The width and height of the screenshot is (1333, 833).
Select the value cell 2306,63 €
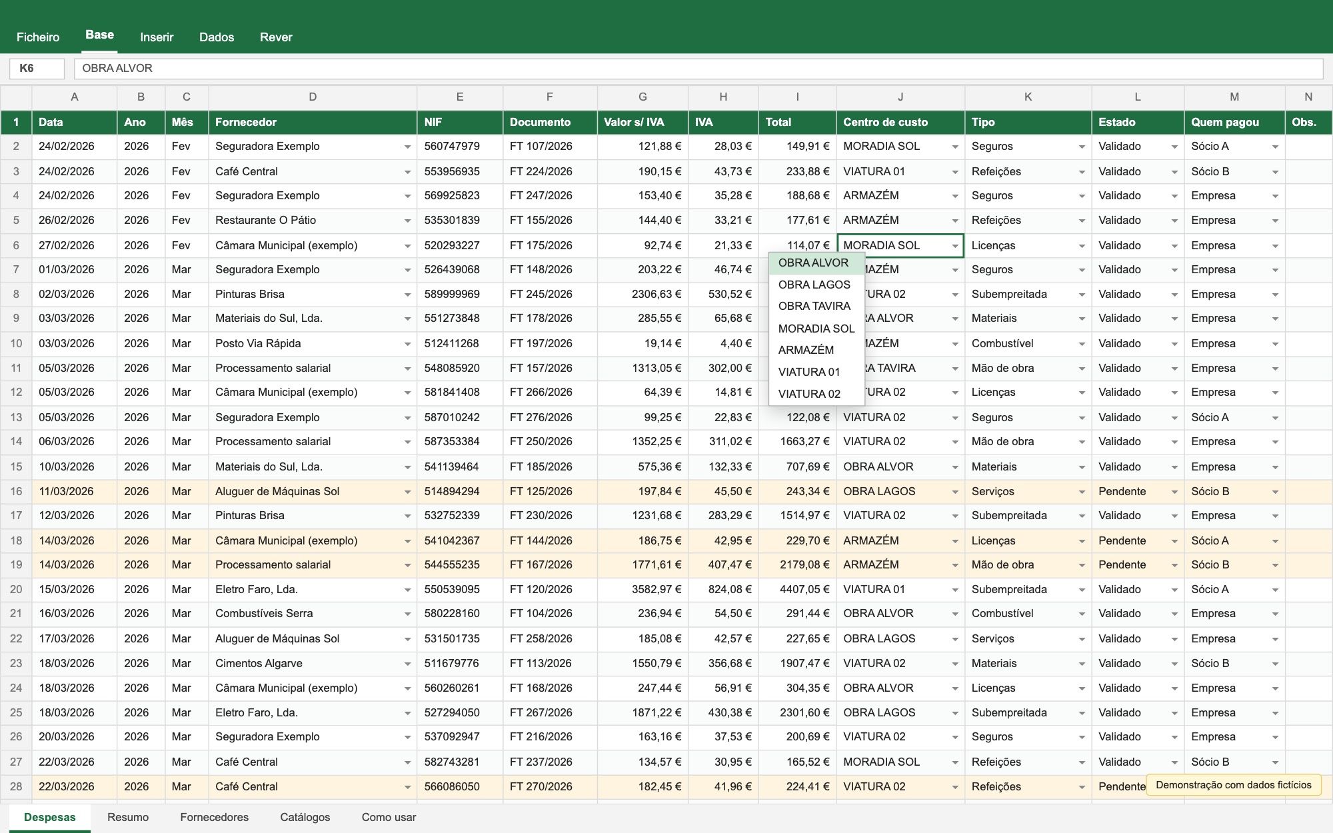click(643, 295)
